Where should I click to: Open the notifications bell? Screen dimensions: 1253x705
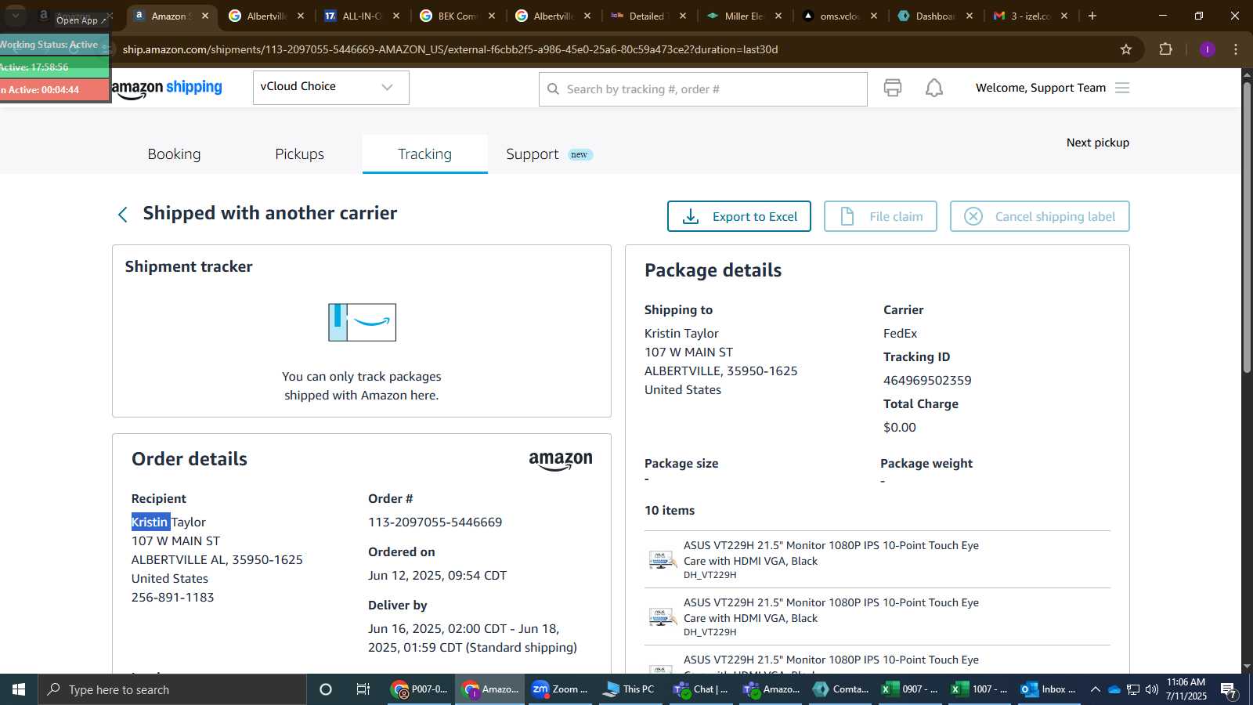[934, 88]
